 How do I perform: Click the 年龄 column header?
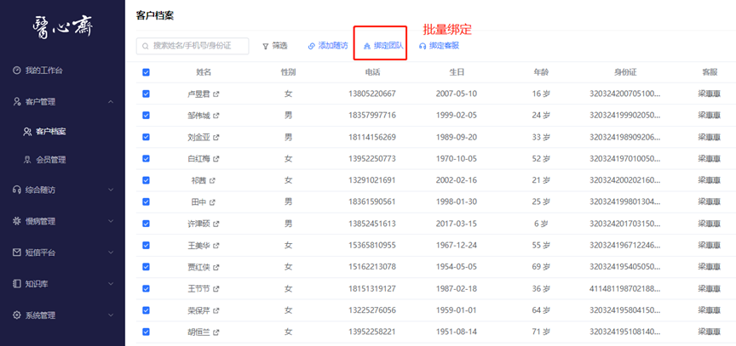[x=541, y=72]
